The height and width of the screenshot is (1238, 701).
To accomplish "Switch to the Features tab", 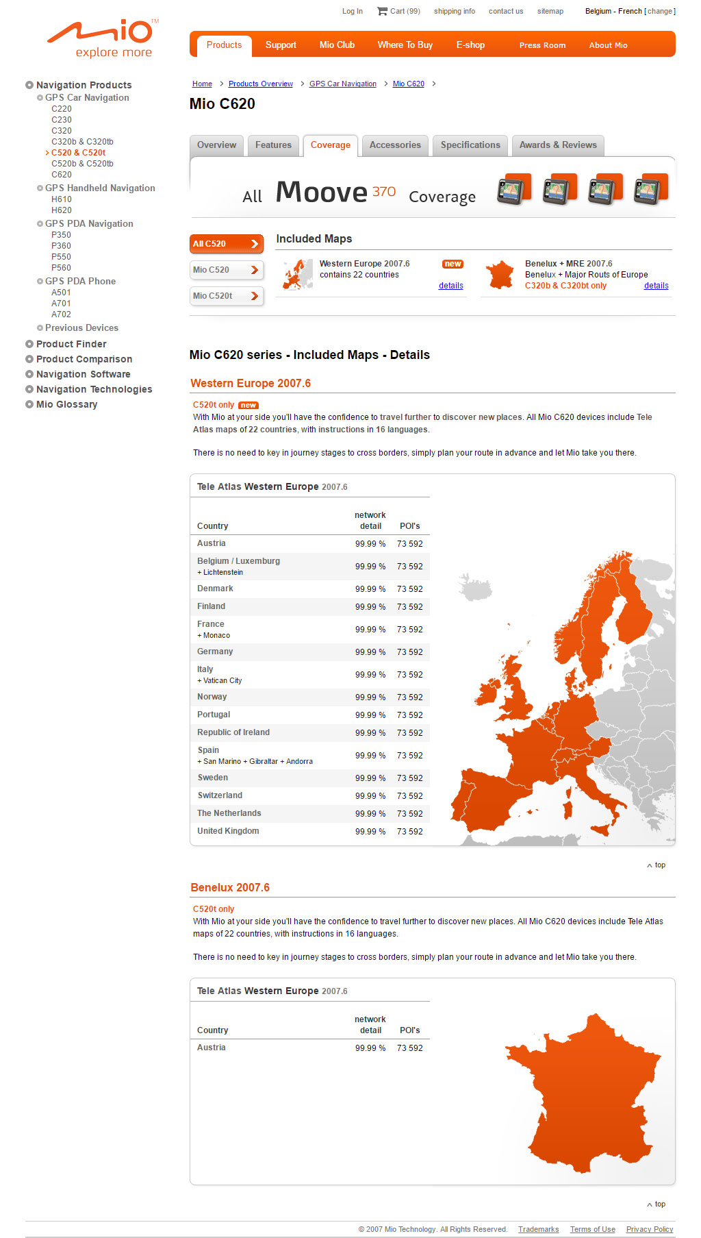I will 273,145.
